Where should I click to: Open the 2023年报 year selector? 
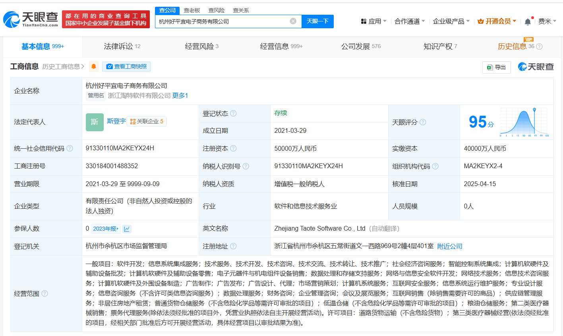tap(105, 229)
